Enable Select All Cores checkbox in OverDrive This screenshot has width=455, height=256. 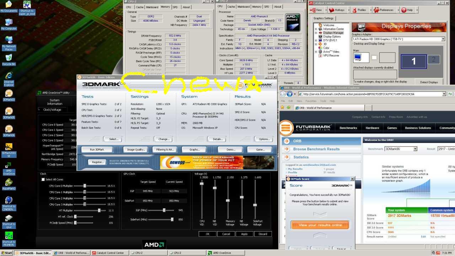[x=43, y=180]
